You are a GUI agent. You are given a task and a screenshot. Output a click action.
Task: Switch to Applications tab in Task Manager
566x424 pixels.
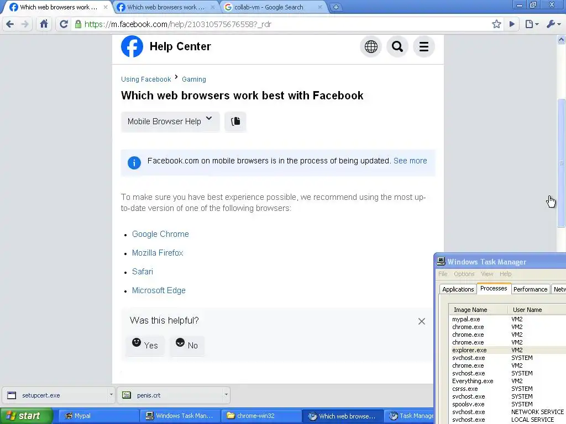[458, 289]
